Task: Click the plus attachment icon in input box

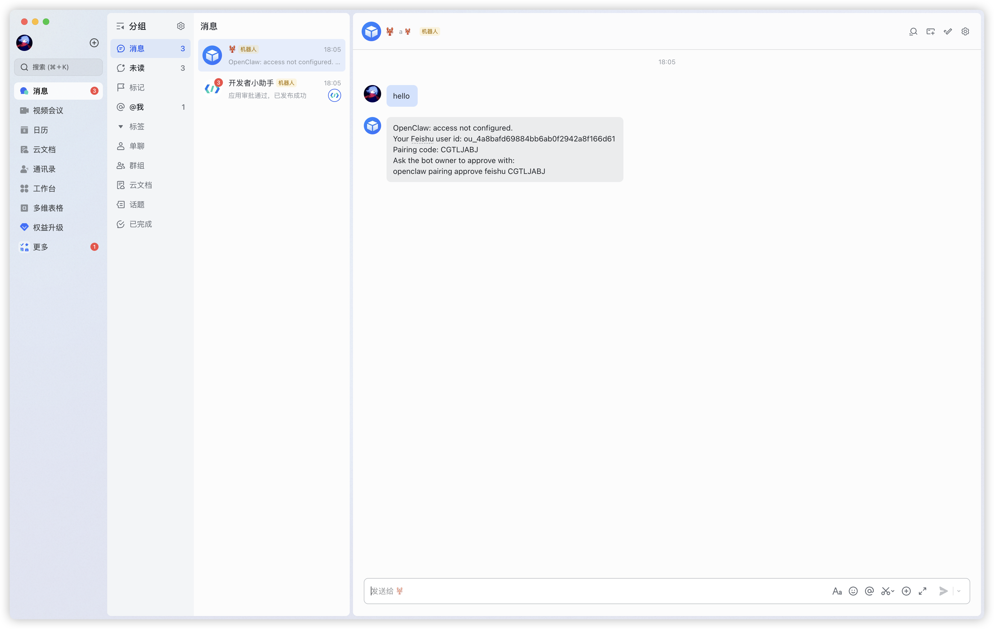Action: point(906,591)
